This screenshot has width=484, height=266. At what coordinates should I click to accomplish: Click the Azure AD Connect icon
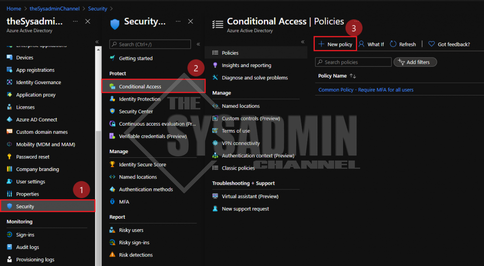pos(9,120)
